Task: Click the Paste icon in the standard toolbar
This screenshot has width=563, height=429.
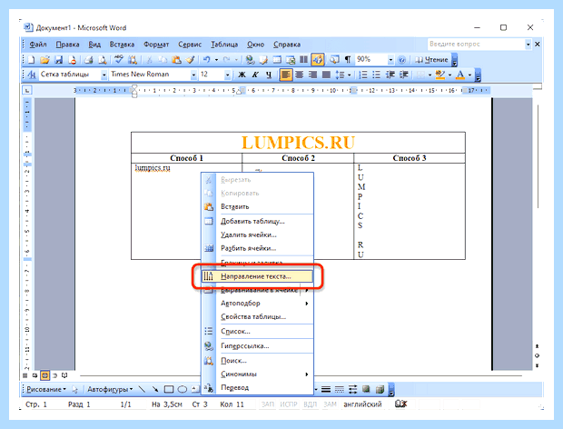Action: click(x=176, y=60)
